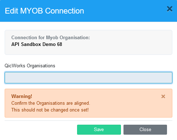Viewport: 177px width, 140px height.
Task: Exit the Edit MYOB Connection dialog via X
Action: 170,9
